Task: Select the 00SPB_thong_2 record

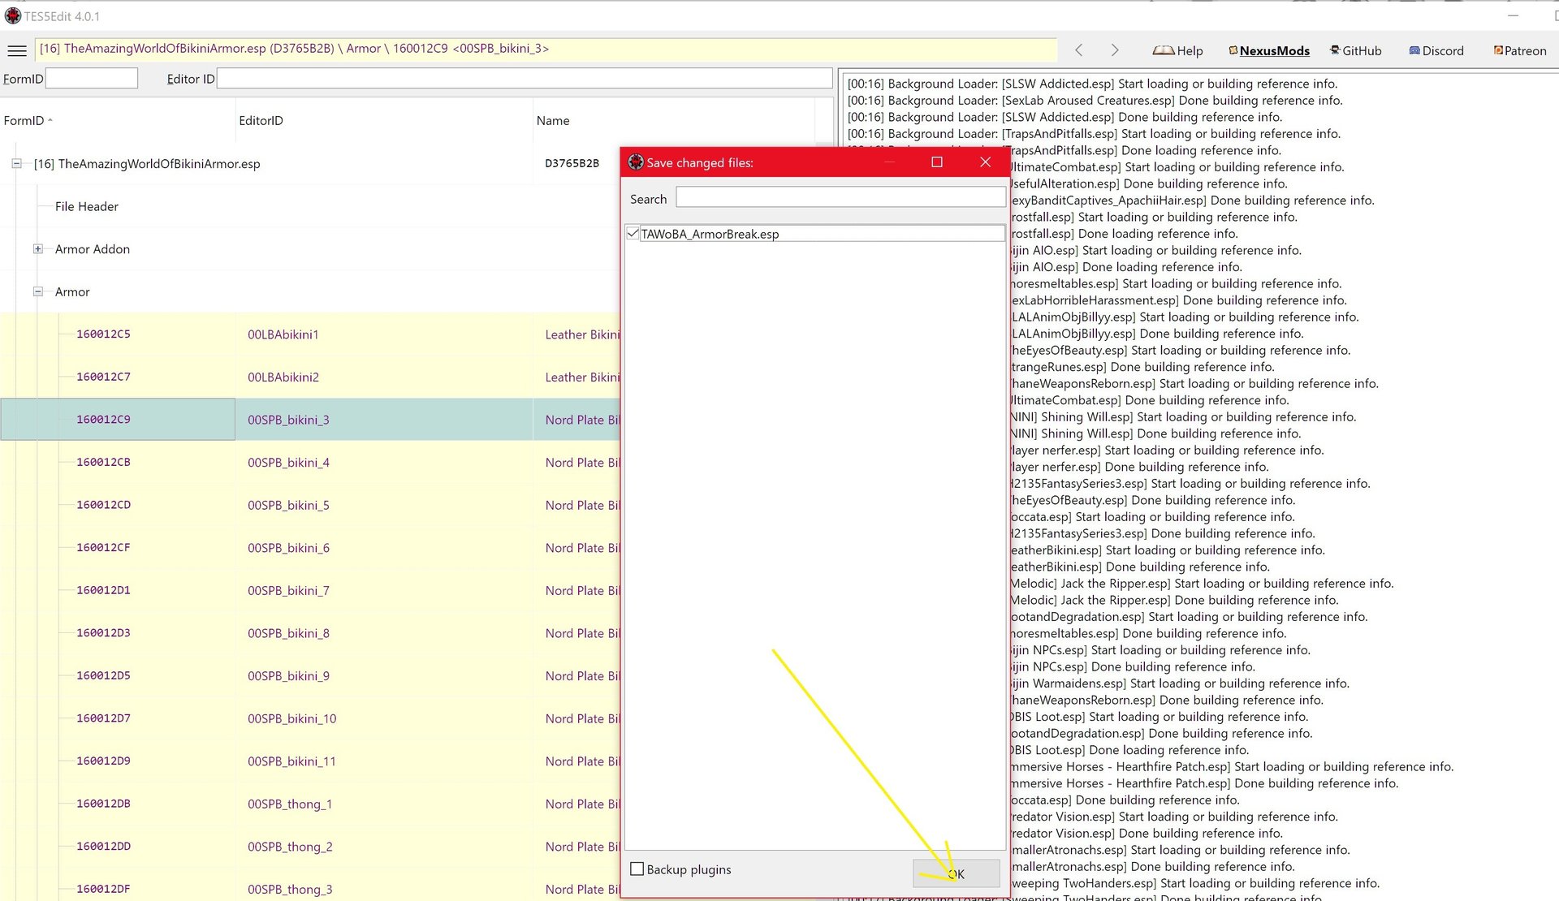Action: point(290,847)
